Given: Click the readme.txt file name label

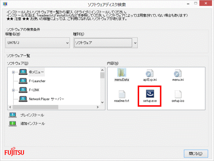Looking at the screenshot, I should (122, 101).
